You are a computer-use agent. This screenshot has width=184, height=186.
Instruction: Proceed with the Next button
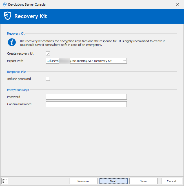point(113,181)
